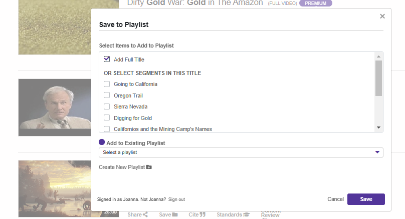Click the Save folder icon below the video

(175, 214)
